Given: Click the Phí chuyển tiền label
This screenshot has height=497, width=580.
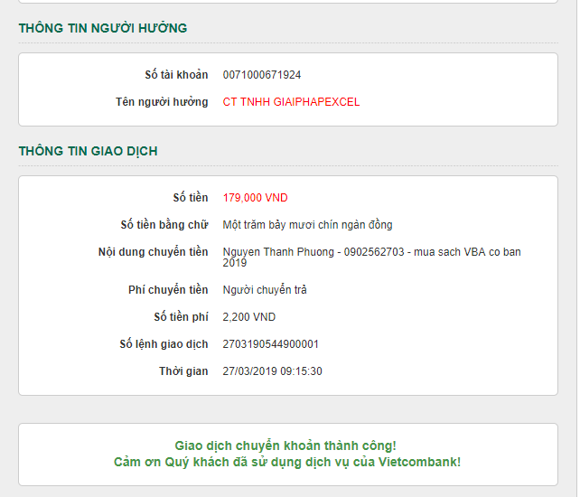Looking at the screenshot, I should 168,290.
